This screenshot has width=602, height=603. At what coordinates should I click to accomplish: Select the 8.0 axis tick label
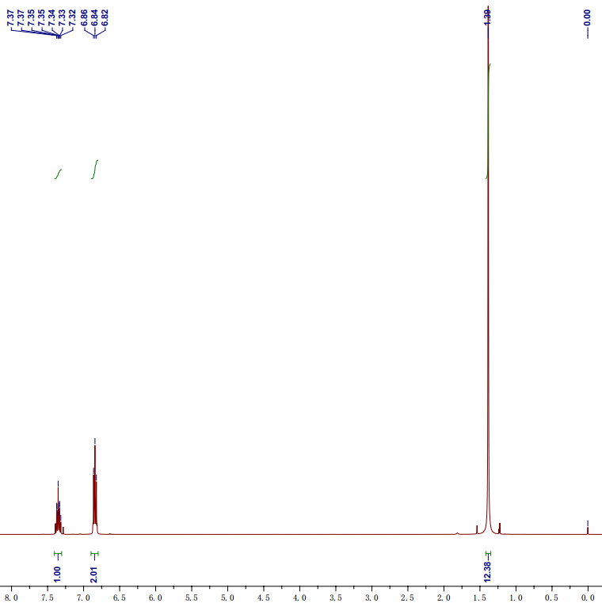point(11,596)
